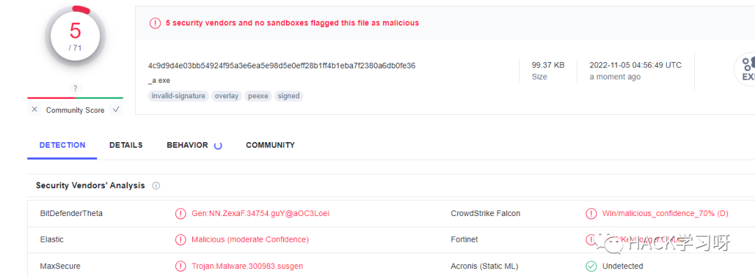Click the Community Score upvote checkmark icon

115,110
